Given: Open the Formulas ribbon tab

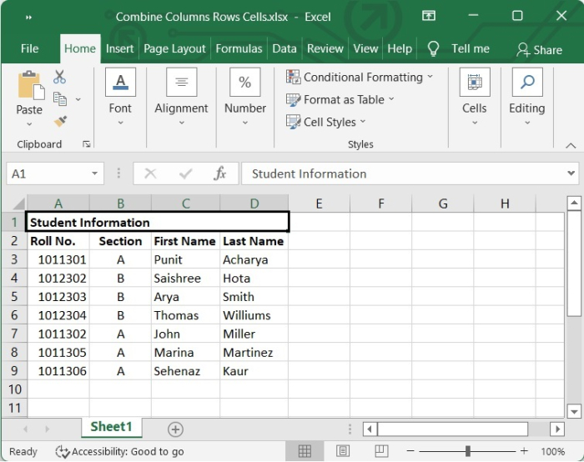Looking at the screenshot, I should [239, 48].
